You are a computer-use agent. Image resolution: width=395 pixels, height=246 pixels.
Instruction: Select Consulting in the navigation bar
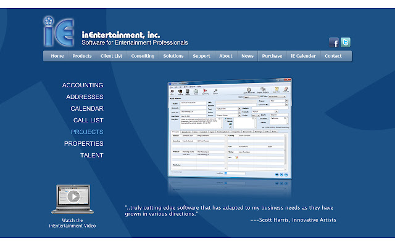point(143,56)
